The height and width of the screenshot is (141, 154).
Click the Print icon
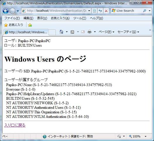coord(90,32)
